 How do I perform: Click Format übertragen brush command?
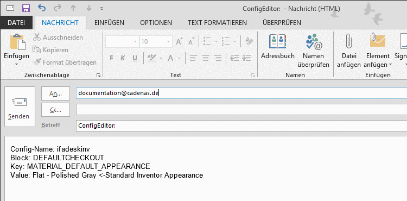pos(65,62)
